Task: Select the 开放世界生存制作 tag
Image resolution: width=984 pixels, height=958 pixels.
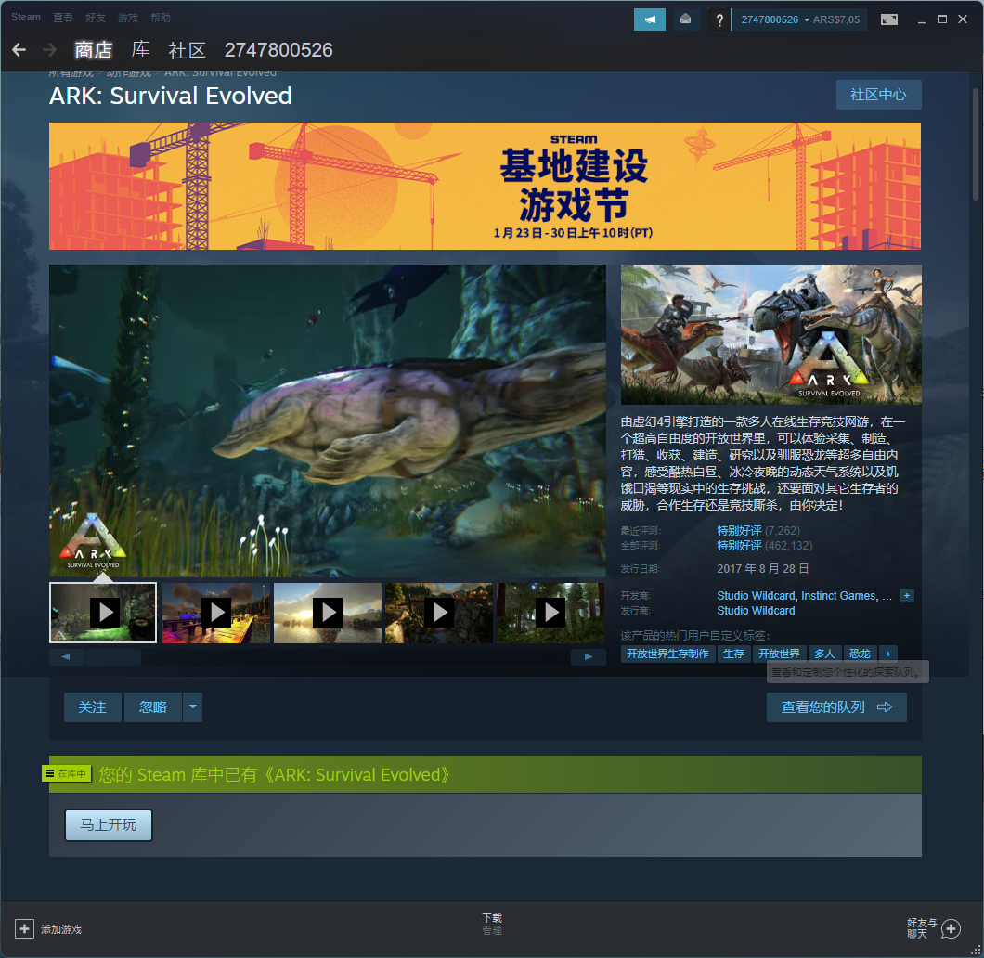Action: pos(667,654)
